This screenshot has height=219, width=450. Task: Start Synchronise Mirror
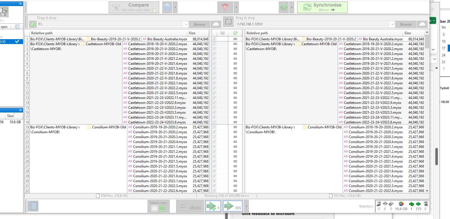[322, 7]
